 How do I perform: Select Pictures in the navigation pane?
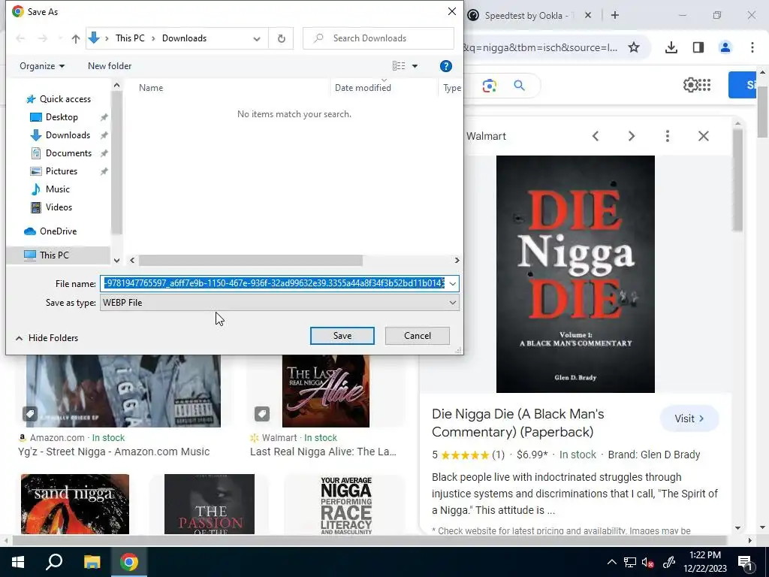[62, 171]
